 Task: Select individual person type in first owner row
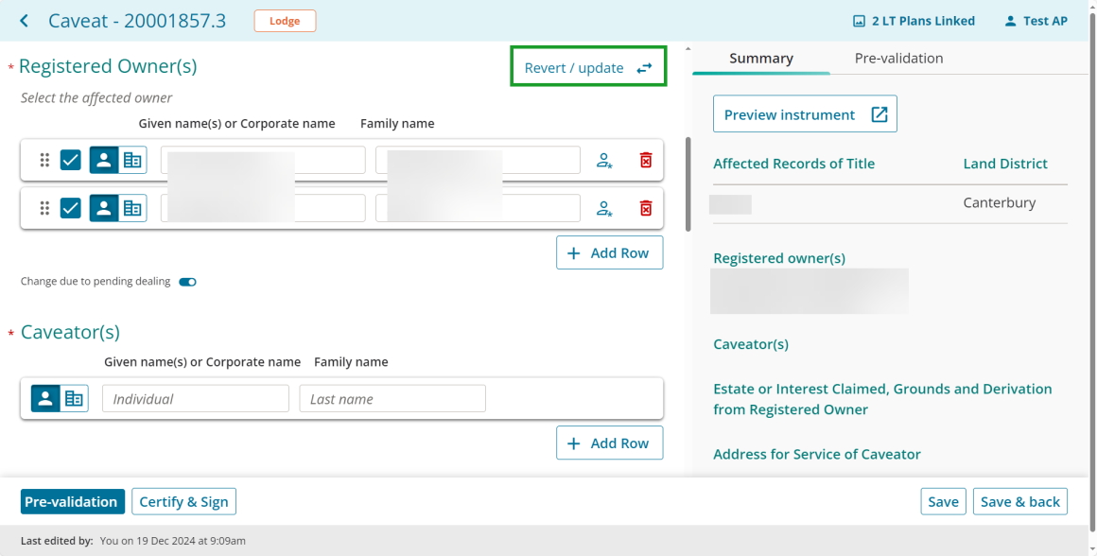click(103, 160)
